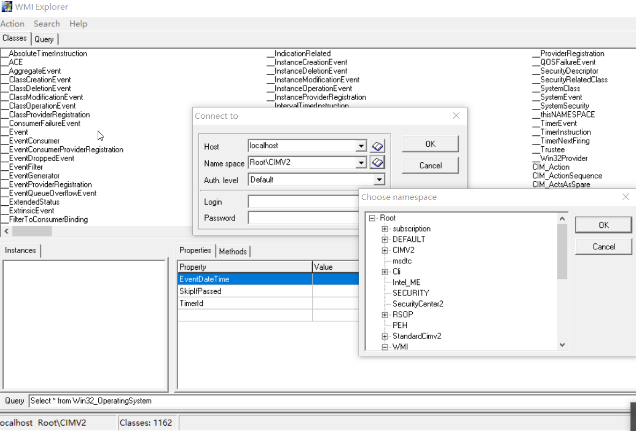Click the Name space browse icon button
The height and width of the screenshot is (431, 636).
[x=378, y=162]
